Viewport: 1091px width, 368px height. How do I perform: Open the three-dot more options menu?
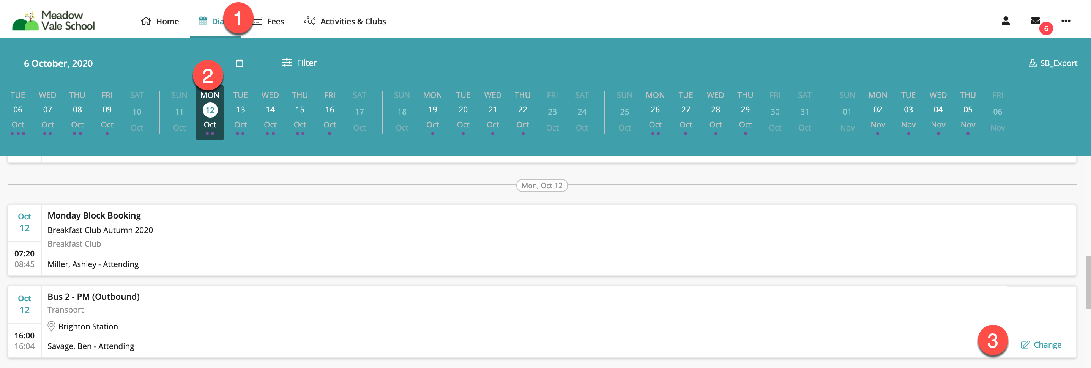pyautogui.click(x=1066, y=21)
